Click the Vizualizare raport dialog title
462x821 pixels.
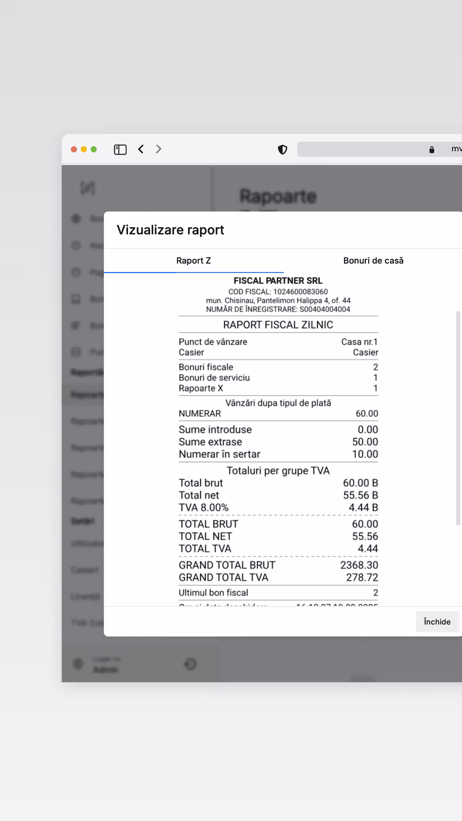[x=170, y=230]
